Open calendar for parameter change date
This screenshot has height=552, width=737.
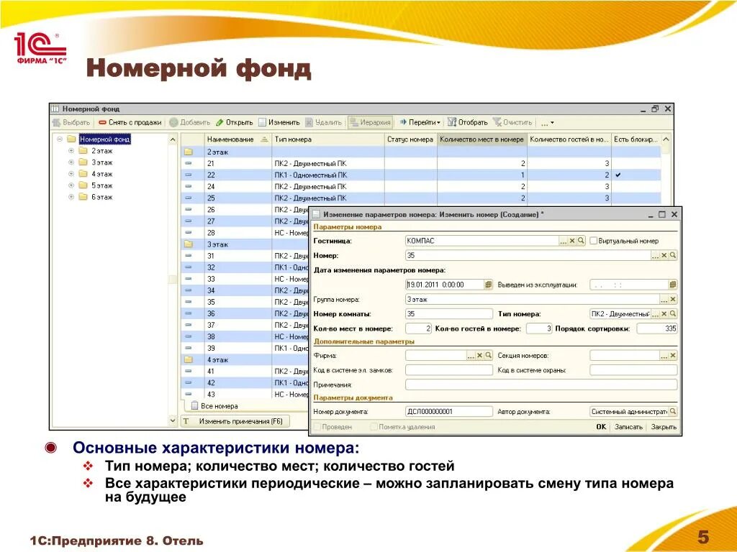(x=489, y=285)
